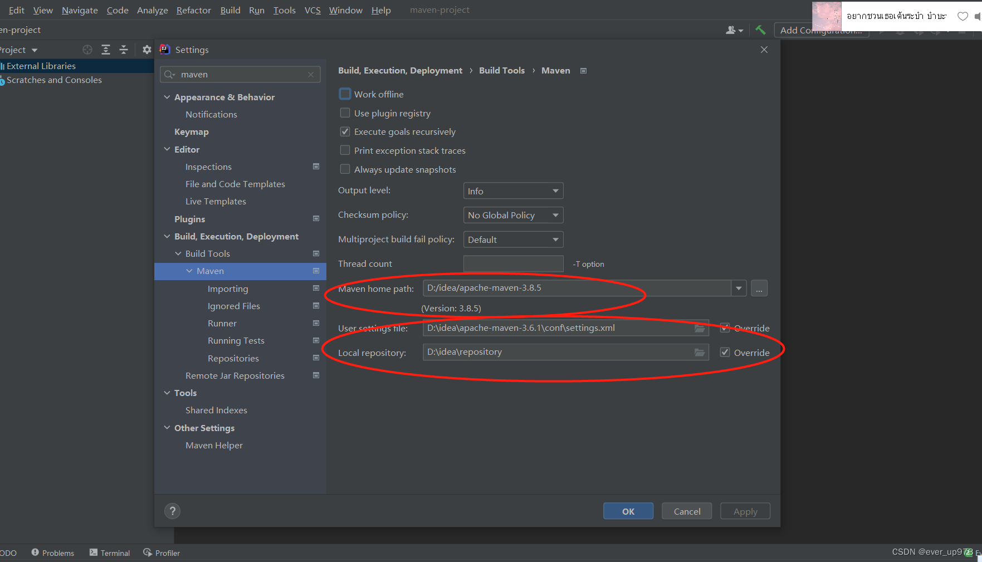
Task: Open the Checksum policy dropdown
Action: 513,215
